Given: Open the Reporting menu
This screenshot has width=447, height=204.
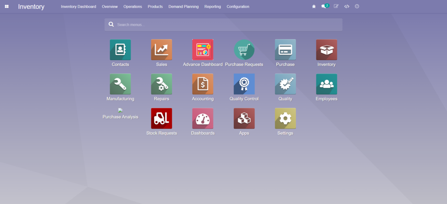Looking at the screenshot, I should 213,7.
